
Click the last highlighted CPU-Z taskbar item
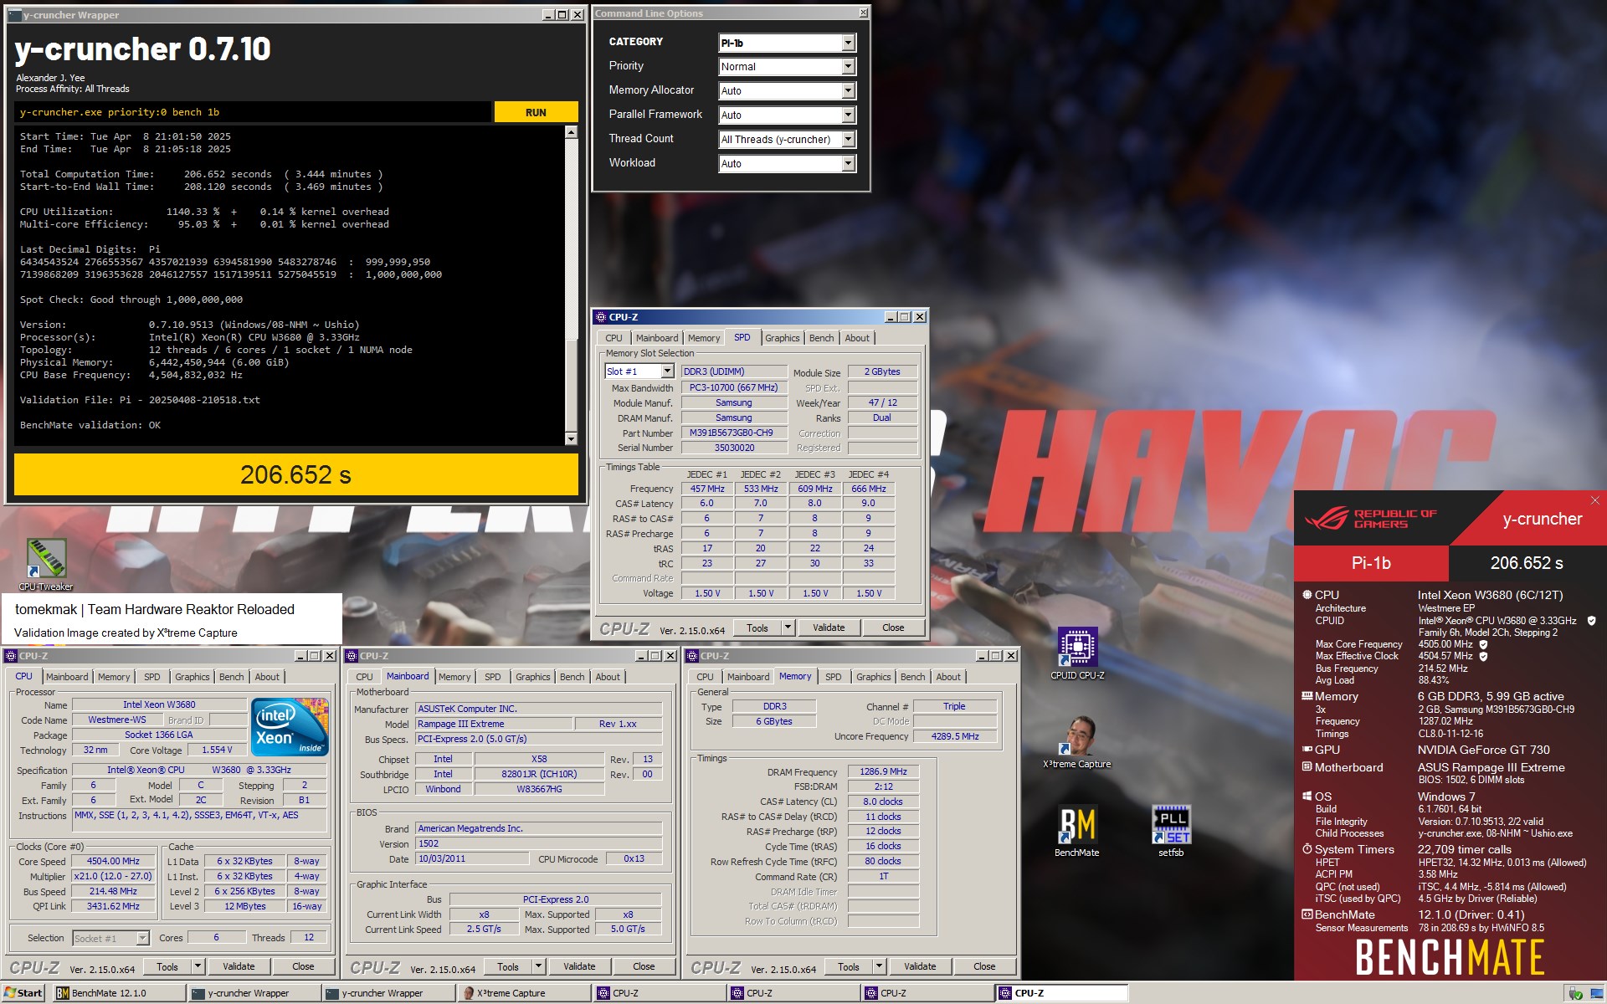click(1060, 993)
